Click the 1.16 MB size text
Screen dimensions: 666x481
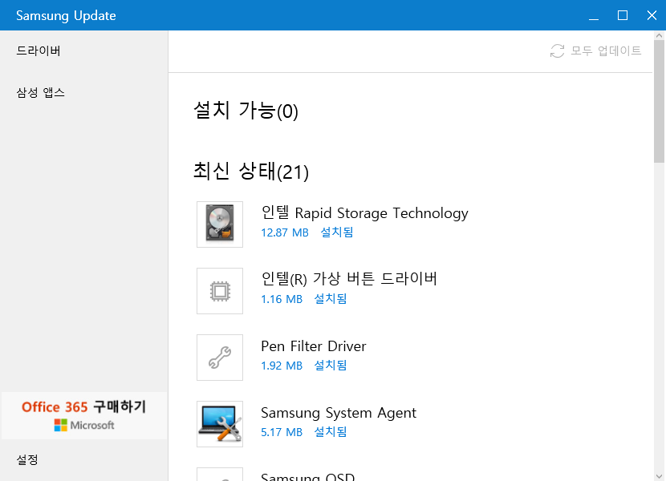pos(282,299)
